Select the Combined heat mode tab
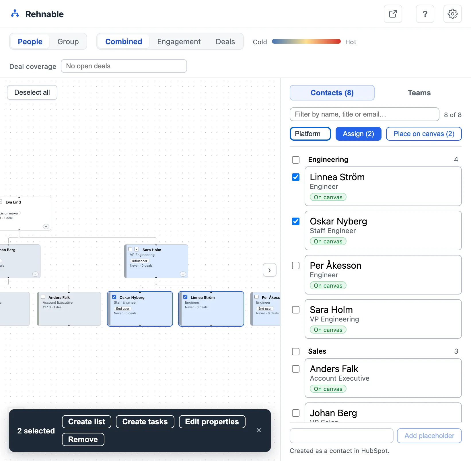 [124, 42]
